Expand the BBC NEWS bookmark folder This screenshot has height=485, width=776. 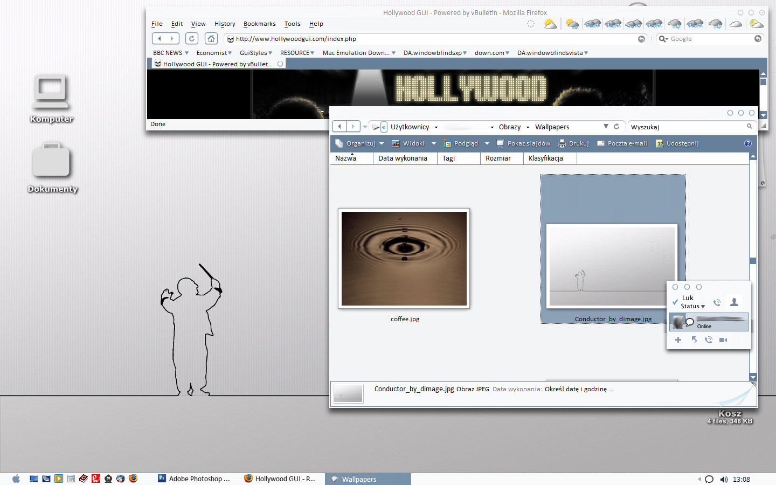[x=171, y=53]
